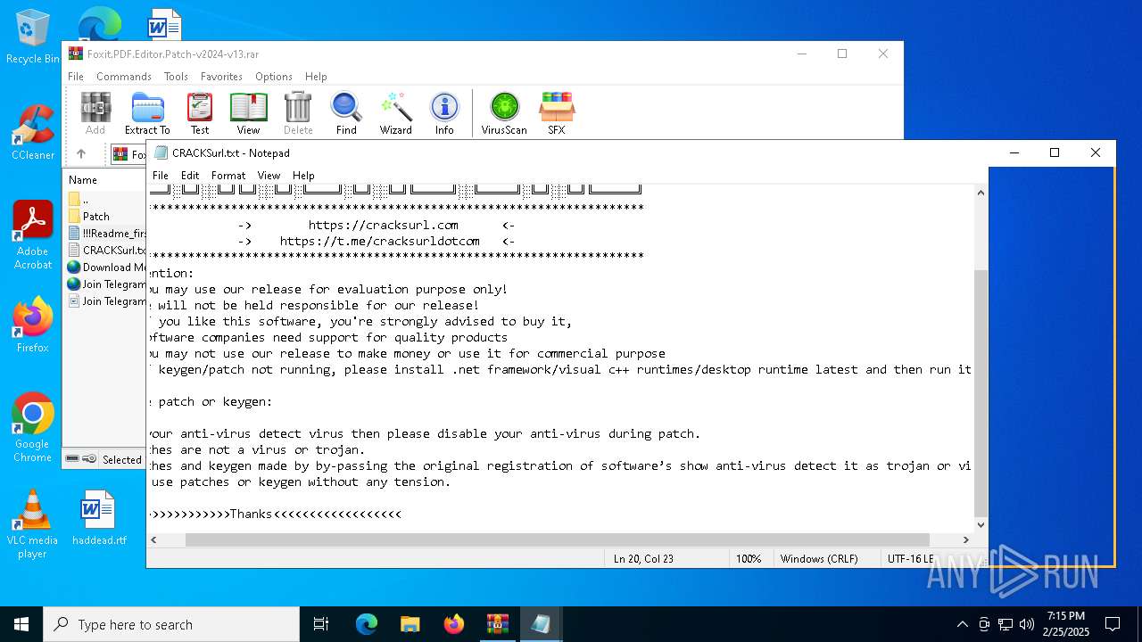Open Task View on taskbar
1142x642 pixels.
pyautogui.click(x=321, y=624)
